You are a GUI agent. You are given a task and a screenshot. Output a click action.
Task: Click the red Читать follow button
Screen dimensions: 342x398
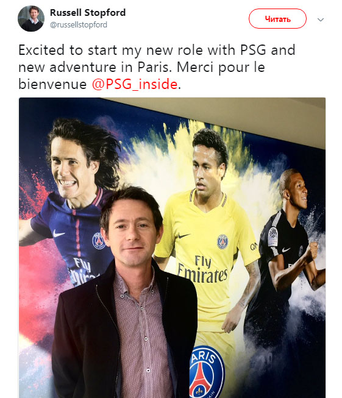click(x=277, y=19)
